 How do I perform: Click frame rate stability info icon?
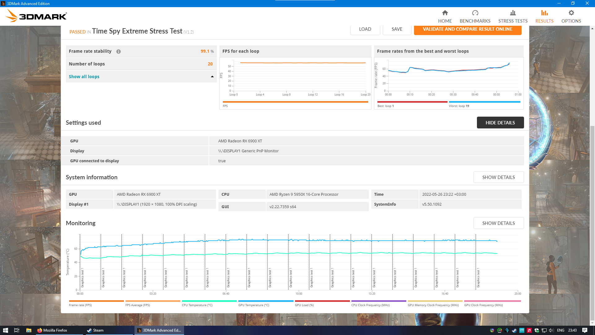(118, 51)
